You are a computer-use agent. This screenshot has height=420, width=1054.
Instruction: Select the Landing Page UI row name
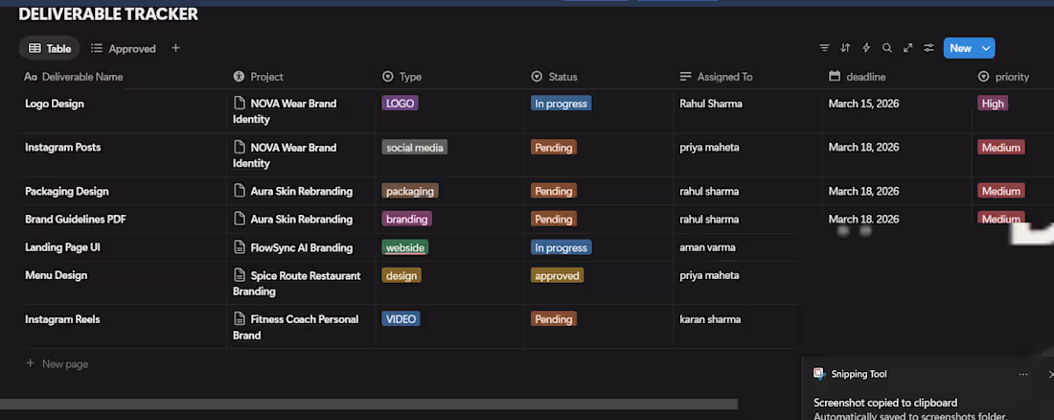(x=62, y=247)
